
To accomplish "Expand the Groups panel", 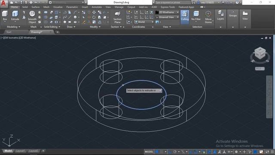I will 233,19.
